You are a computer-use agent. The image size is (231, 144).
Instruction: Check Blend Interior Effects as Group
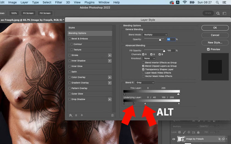pos(143,63)
